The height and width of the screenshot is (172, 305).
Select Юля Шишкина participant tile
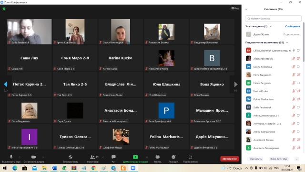click(x=166, y=84)
